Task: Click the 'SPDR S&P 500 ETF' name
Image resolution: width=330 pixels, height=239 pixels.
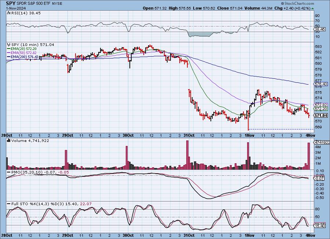Action: tap(33, 4)
